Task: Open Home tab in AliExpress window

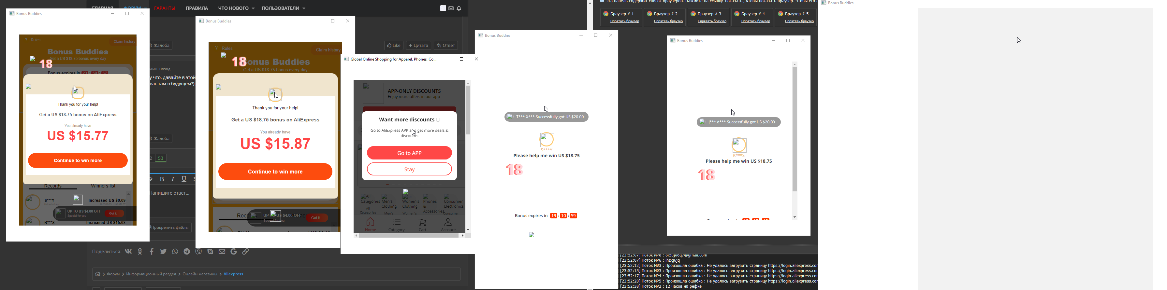Action: pyautogui.click(x=371, y=224)
